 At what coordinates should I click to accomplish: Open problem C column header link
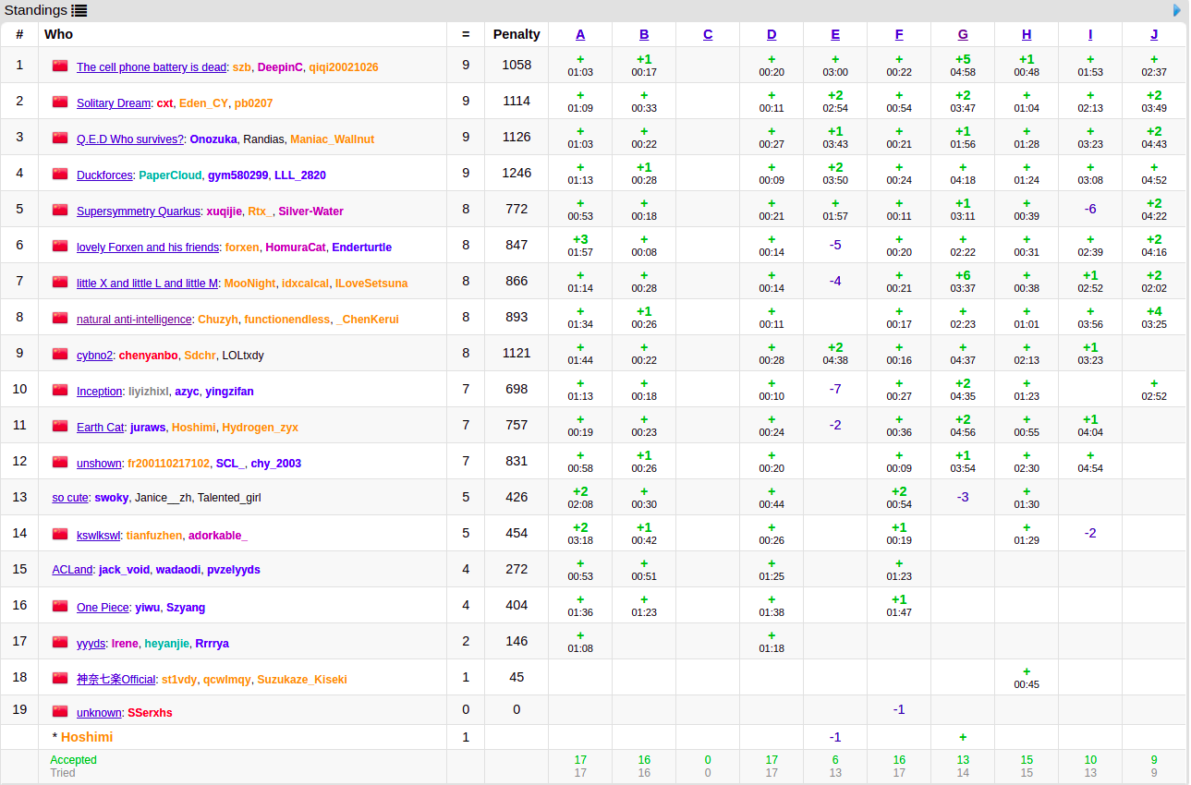(x=708, y=34)
